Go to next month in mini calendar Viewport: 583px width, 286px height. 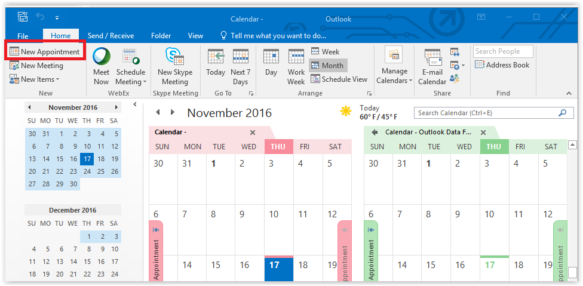tap(116, 107)
